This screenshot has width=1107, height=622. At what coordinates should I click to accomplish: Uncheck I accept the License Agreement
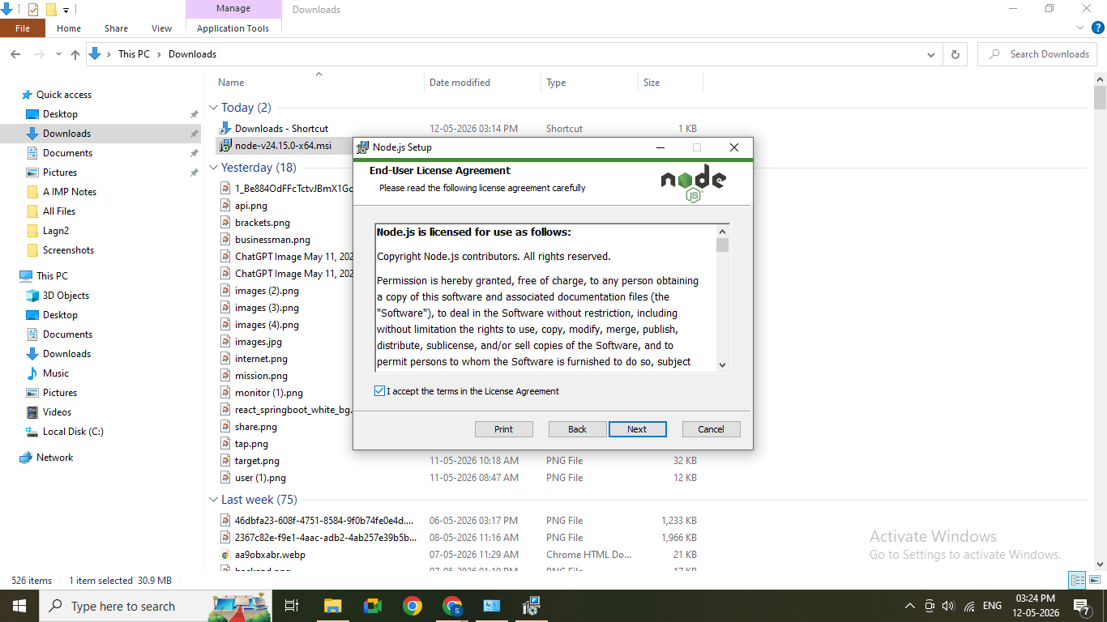380,391
